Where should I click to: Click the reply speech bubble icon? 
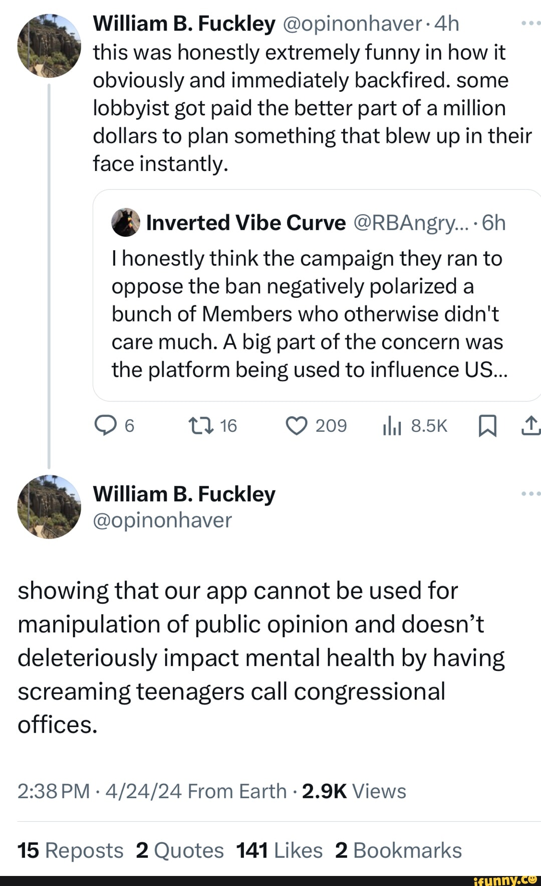click(x=105, y=426)
